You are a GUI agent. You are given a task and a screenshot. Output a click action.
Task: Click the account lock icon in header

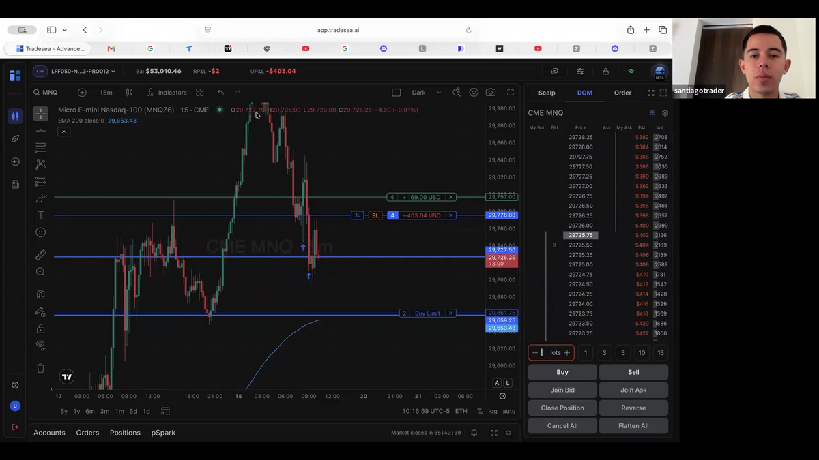pyautogui.click(x=605, y=71)
